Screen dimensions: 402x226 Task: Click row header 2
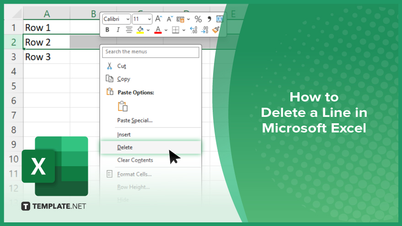14,42
